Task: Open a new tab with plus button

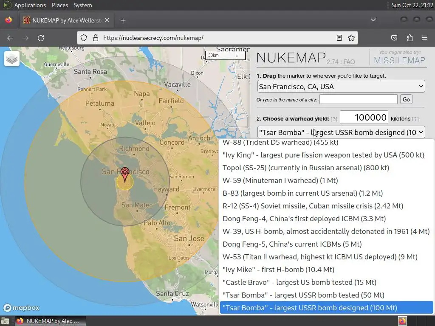Action: point(123,20)
